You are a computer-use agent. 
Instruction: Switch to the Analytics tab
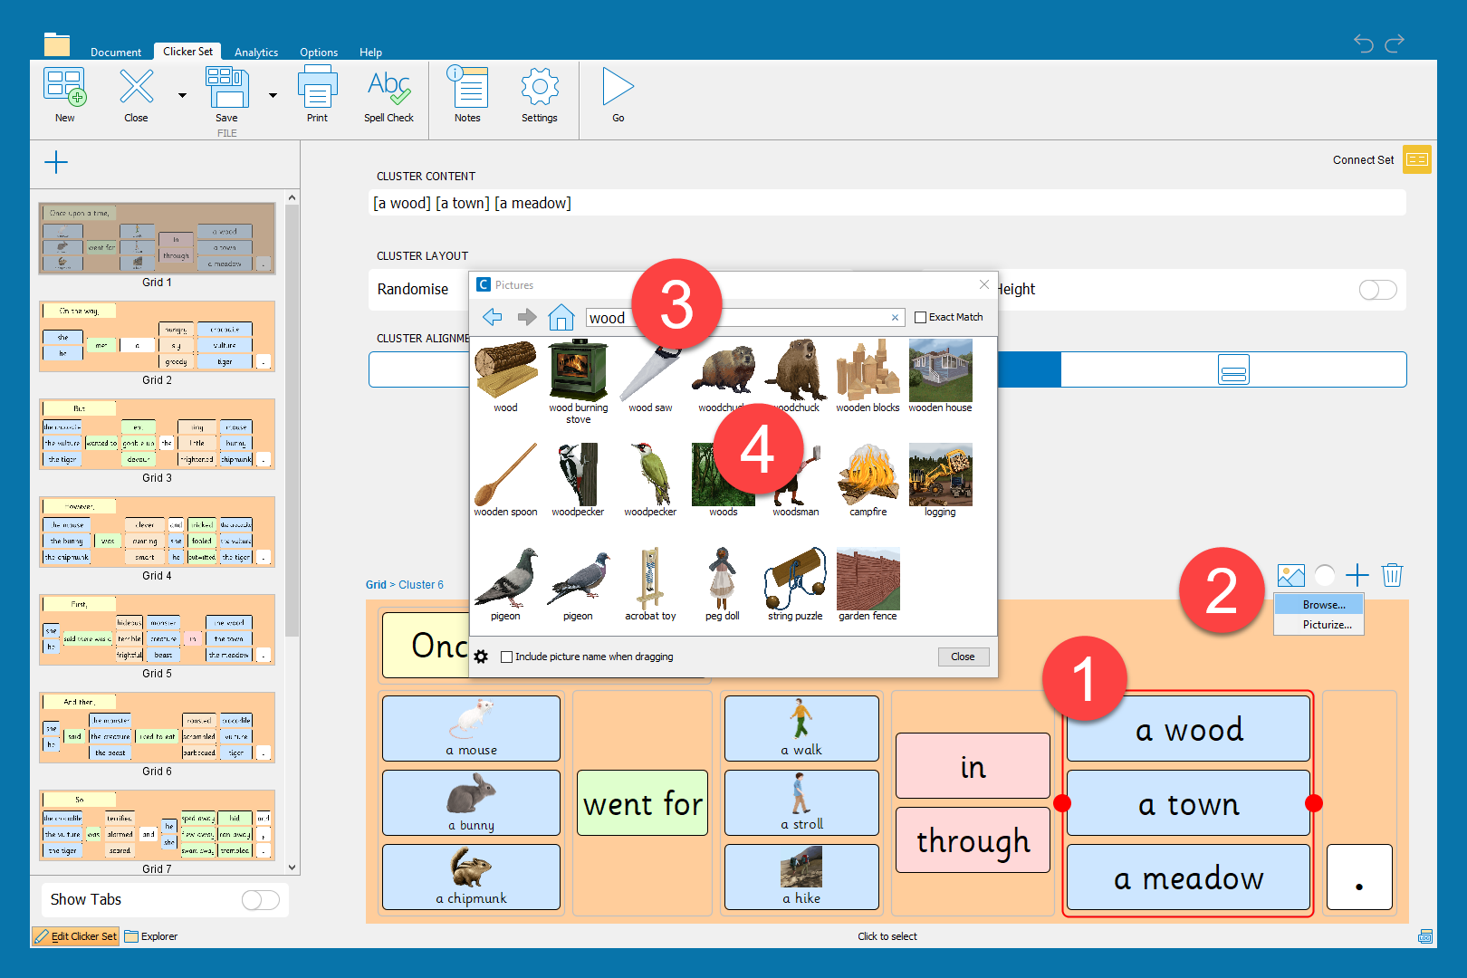point(256,53)
